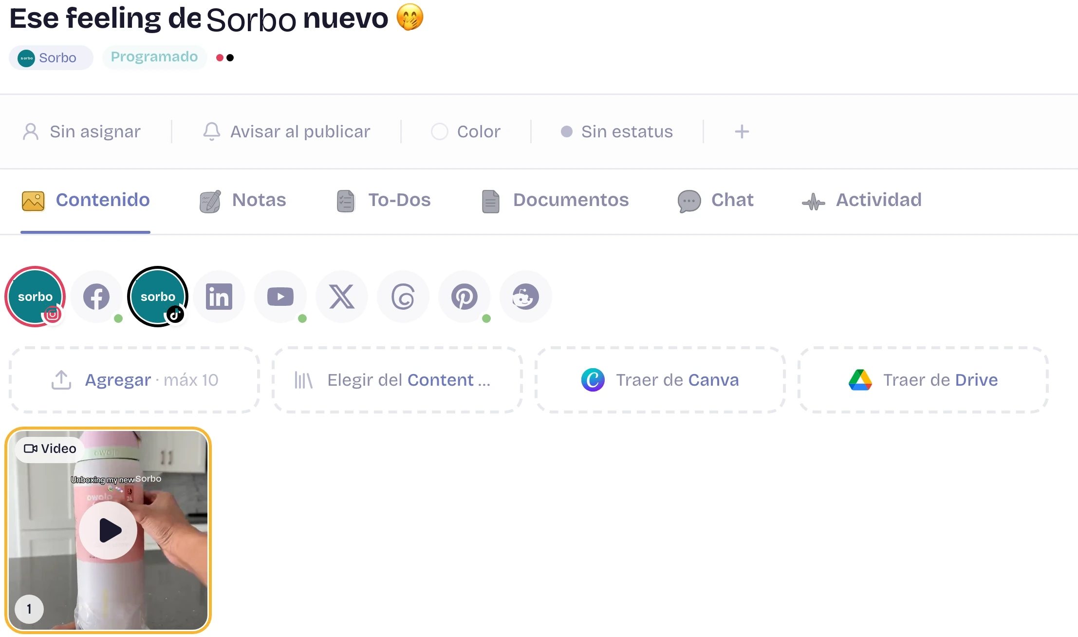Click Elegir del Content library button
The image size is (1078, 637).
point(397,380)
